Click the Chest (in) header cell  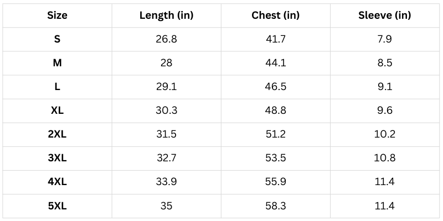point(276,15)
